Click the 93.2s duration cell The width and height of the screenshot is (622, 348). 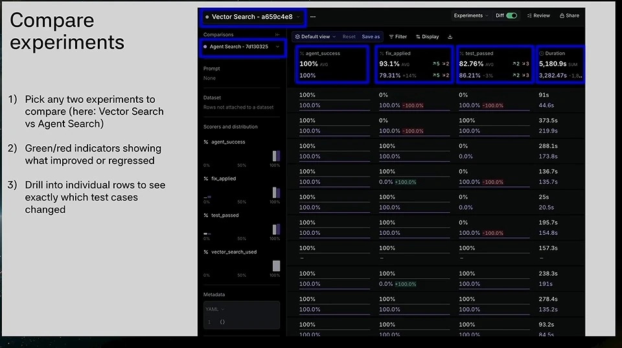point(546,325)
